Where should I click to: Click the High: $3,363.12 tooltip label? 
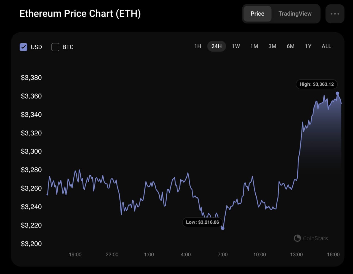317,84
